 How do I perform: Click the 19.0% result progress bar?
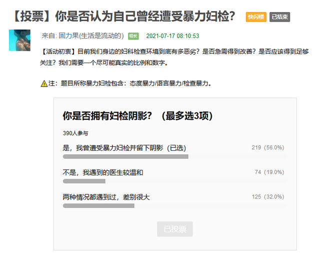(x=175, y=181)
